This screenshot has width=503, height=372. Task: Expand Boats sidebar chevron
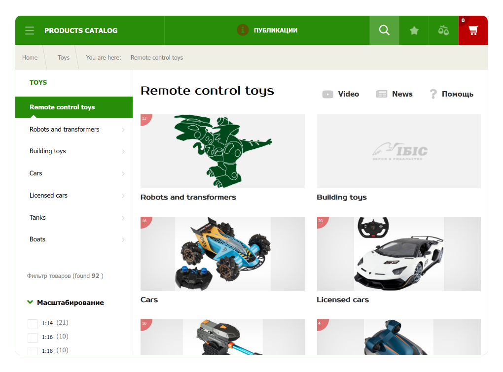pos(123,239)
